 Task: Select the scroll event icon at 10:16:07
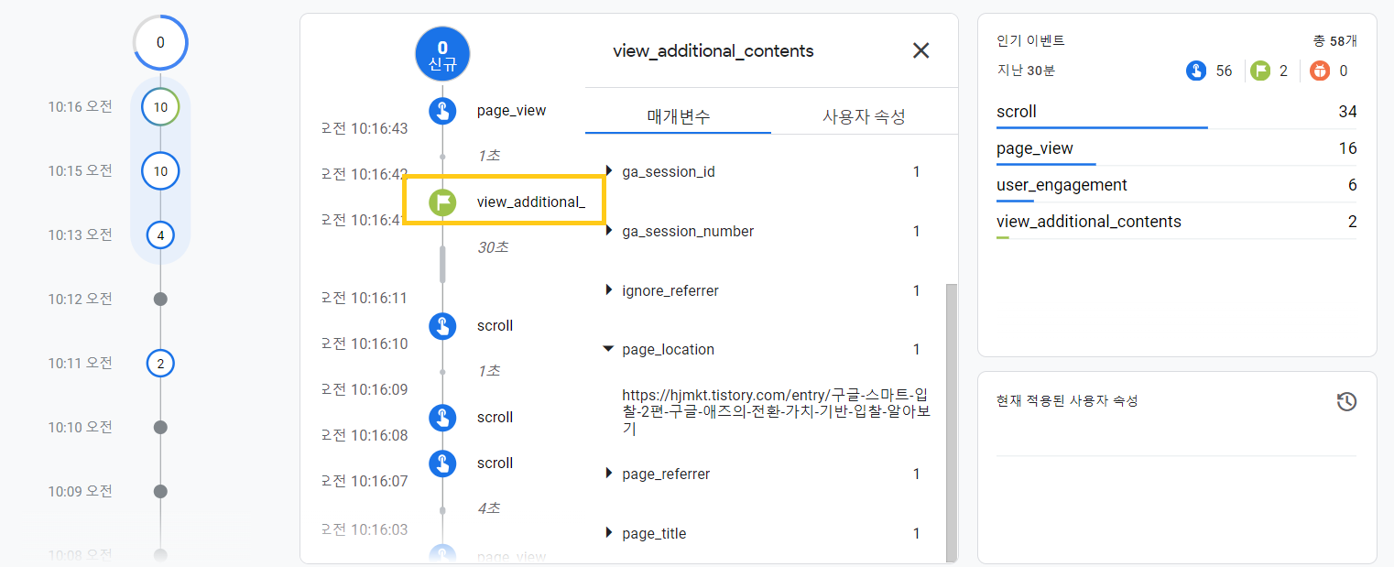click(x=442, y=463)
